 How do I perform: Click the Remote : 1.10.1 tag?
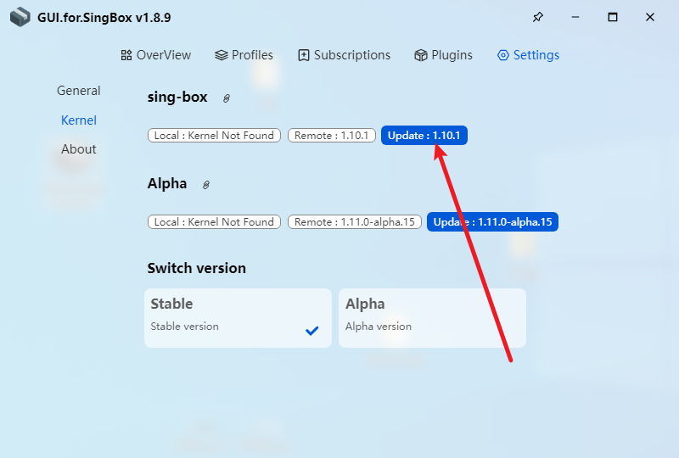pos(331,136)
